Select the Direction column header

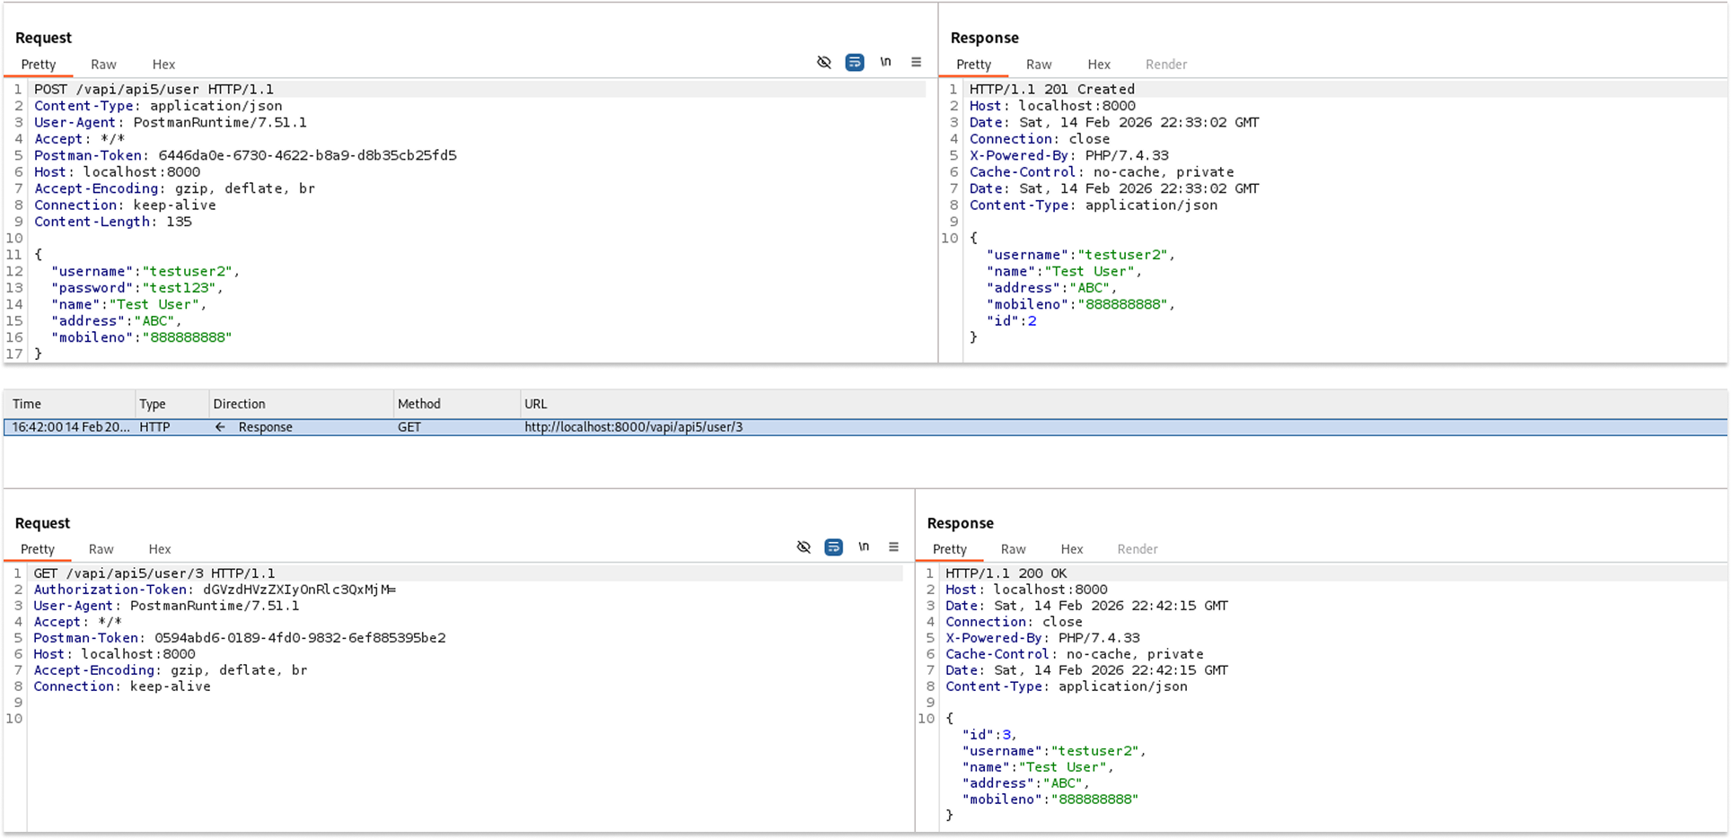239,404
